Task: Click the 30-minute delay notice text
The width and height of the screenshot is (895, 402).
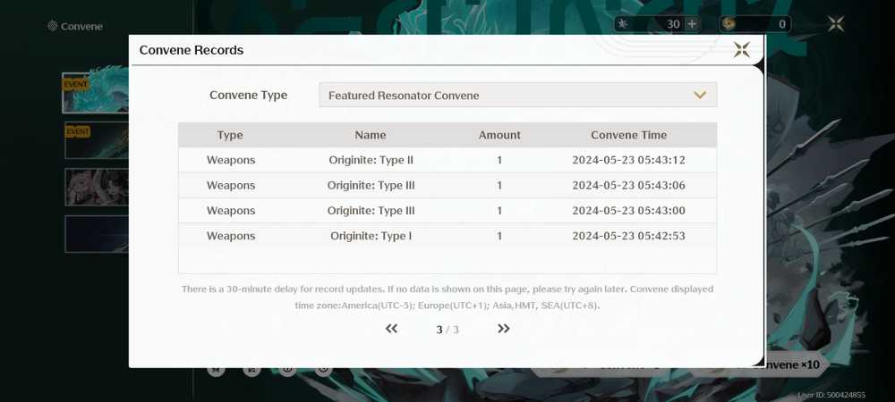Action: tap(447, 297)
